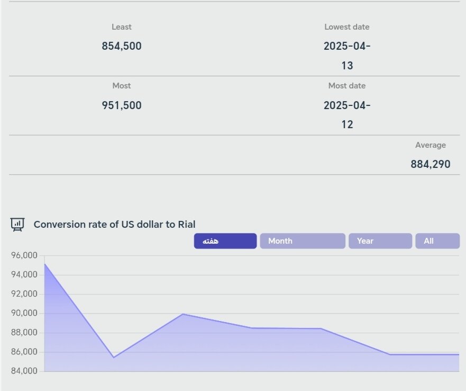Click the "Most" label text
Image resolution: width=466 pixels, height=391 pixels.
tap(122, 86)
